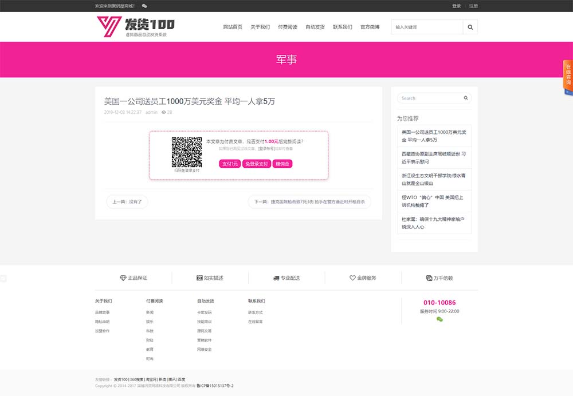
Task: Click the 登录 link in the top bar
Action: point(457,6)
